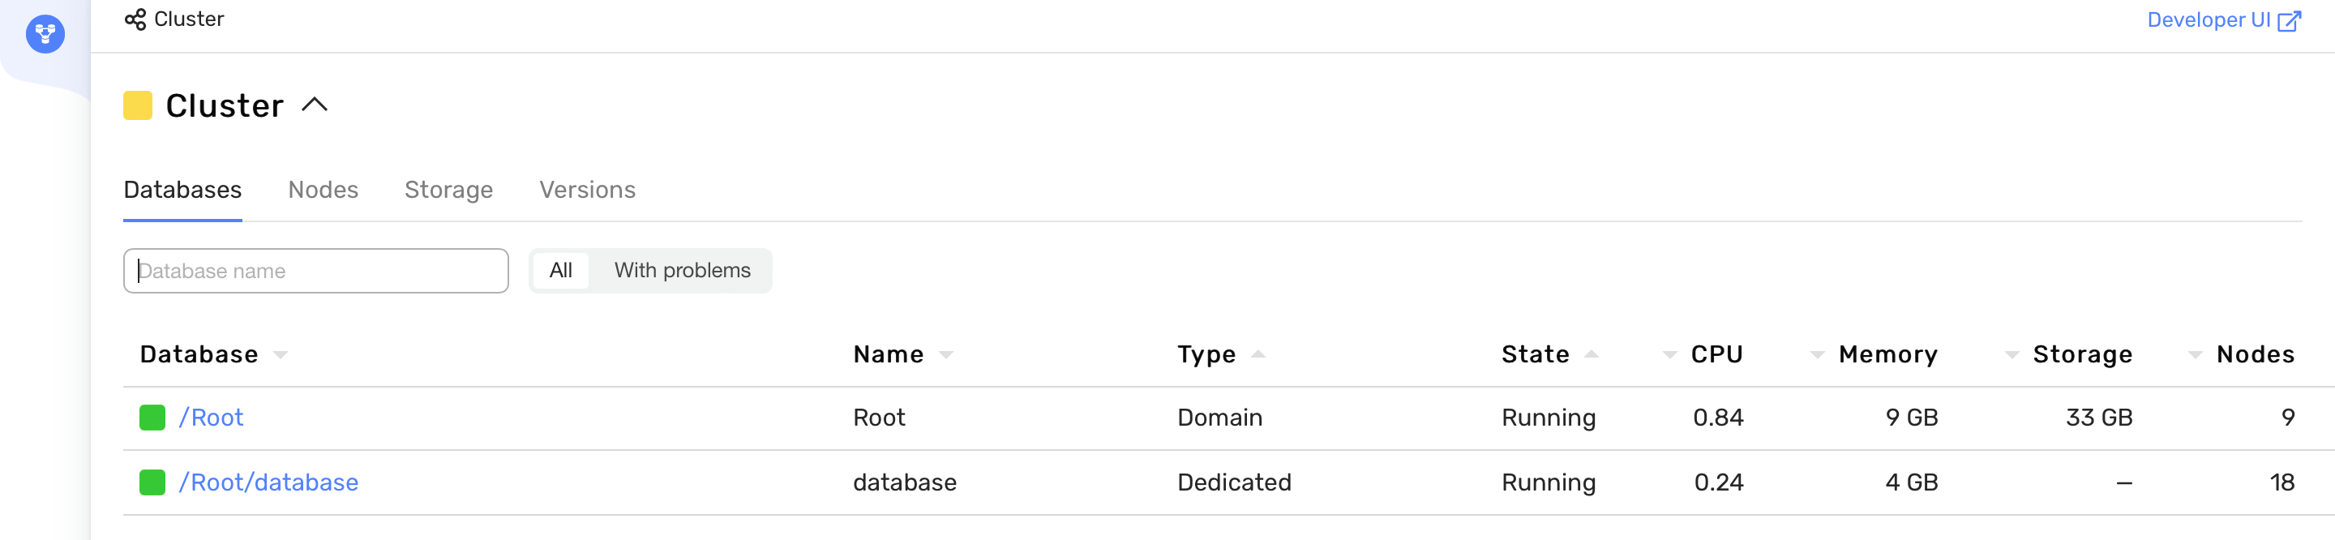Open the Versions tab
Image resolution: width=2335 pixels, height=540 pixels.
coord(587,191)
